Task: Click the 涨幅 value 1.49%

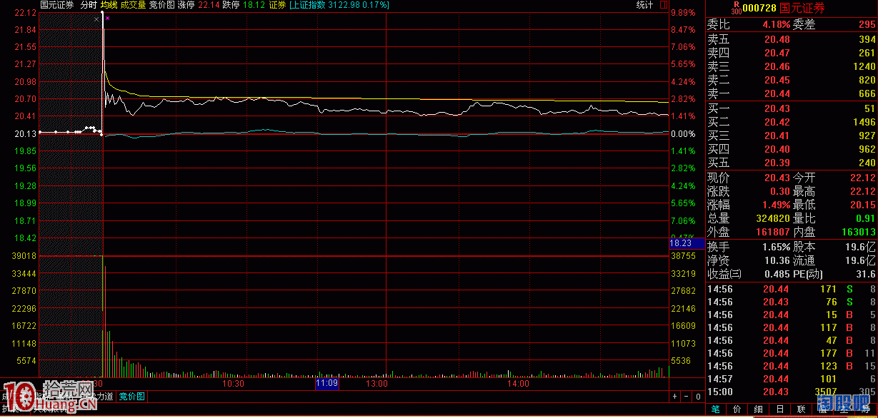Action: coord(777,205)
